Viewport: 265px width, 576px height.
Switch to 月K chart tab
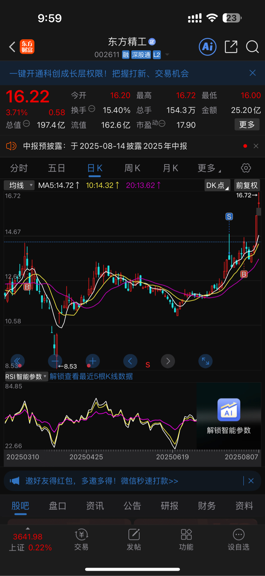coord(170,168)
